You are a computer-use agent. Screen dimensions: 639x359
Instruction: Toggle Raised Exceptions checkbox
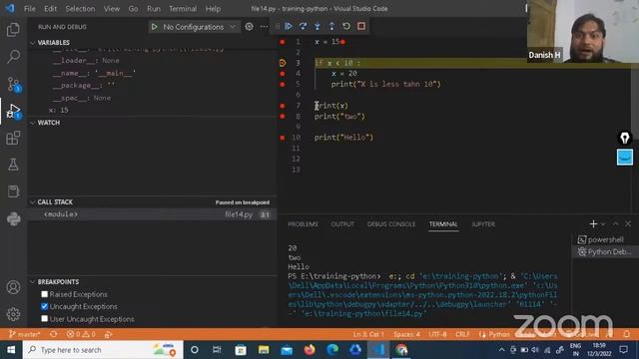pos(44,294)
